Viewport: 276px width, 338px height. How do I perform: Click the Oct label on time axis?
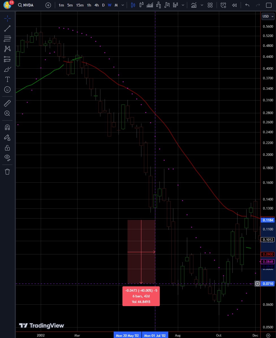219,335
